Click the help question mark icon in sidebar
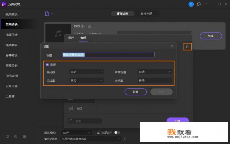 (x=16, y=136)
